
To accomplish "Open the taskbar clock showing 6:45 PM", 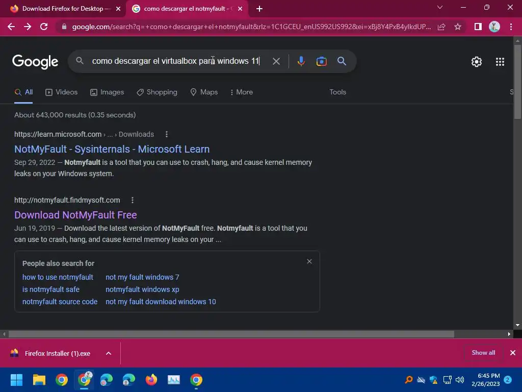I will 485,380.
